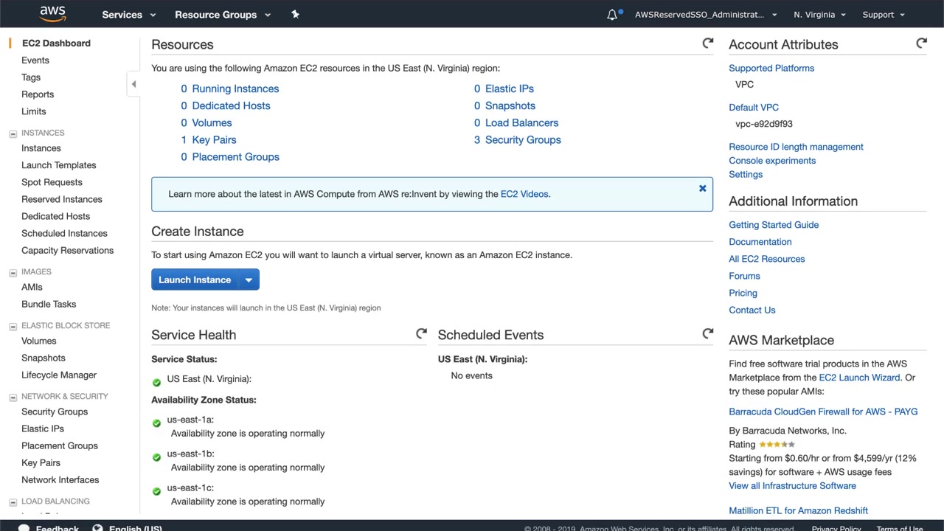Refresh the Account Attributes panel
The image size is (944, 531).
[x=921, y=44]
